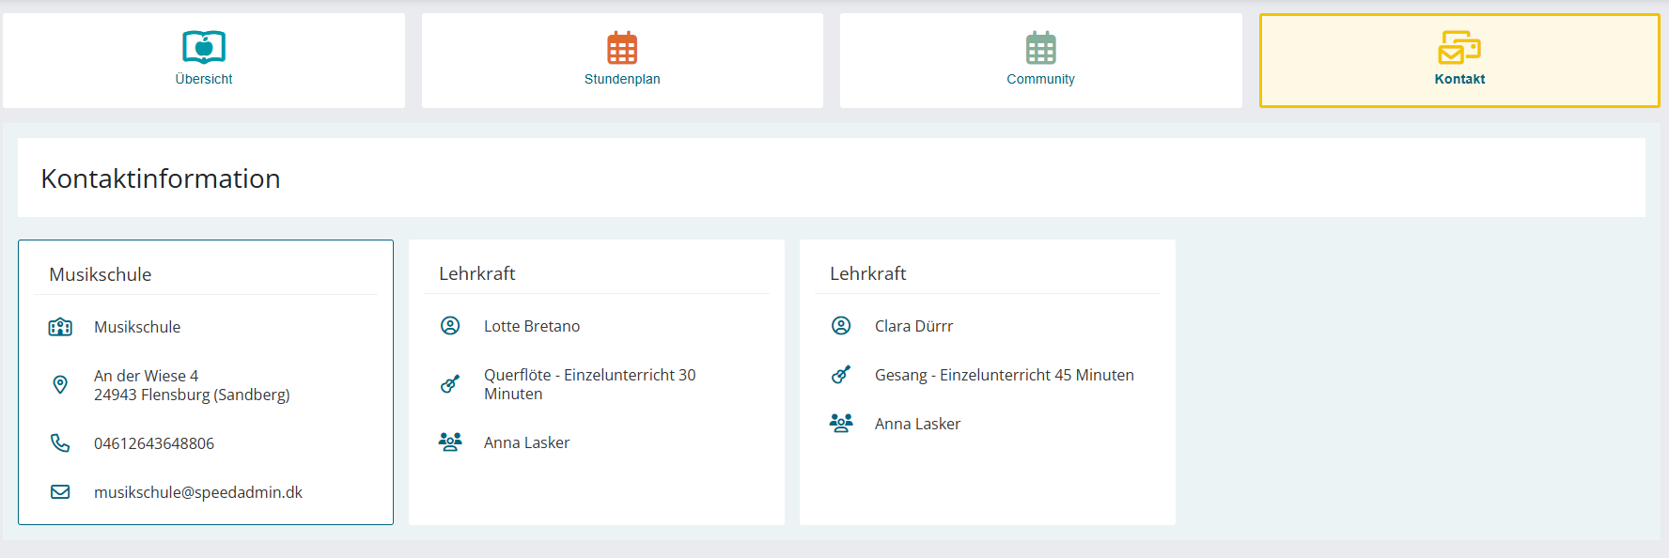The image size is (1669, 558).
Task: Open the Übersicht tab
Action: 204,60
